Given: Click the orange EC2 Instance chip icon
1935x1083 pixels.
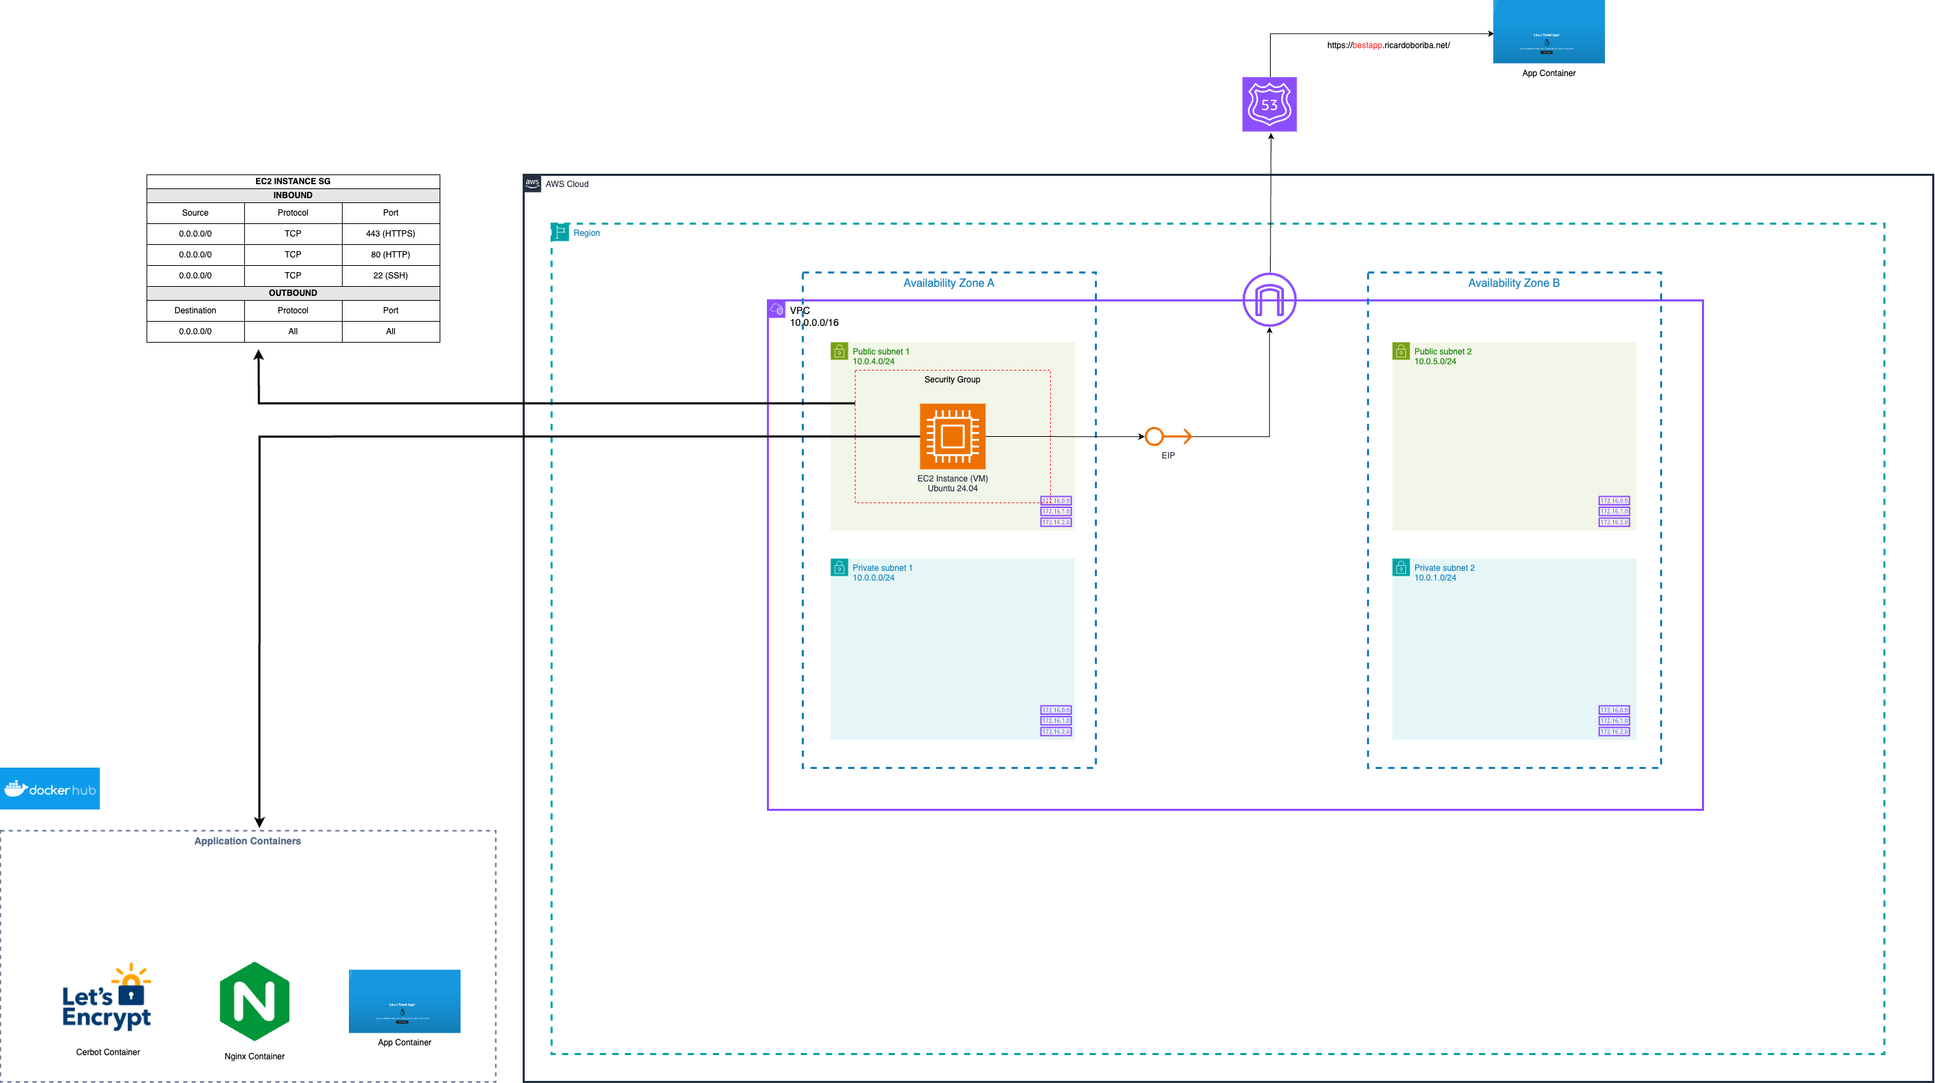Looking at the screenshot, I should coord(952,436).
